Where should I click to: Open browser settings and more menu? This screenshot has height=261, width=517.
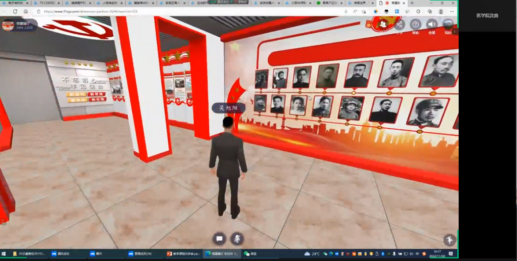[x=452, y=11]
